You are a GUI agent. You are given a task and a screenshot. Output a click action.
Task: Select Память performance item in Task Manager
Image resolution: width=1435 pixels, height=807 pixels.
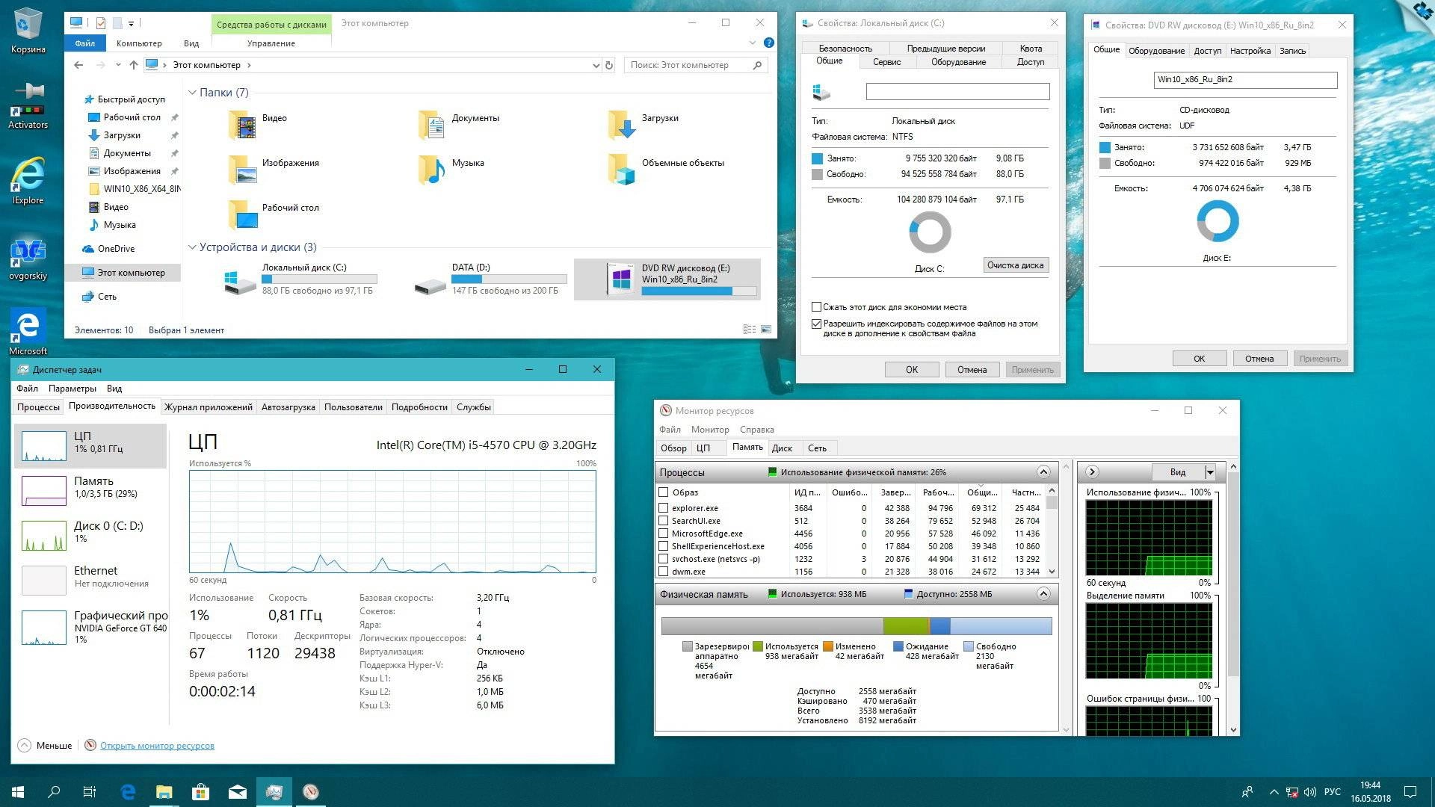point(90,490)
